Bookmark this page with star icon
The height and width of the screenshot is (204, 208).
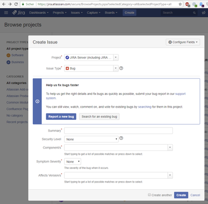[x=180, y=4]
